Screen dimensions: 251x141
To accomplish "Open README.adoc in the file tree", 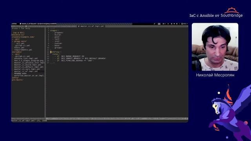I will point(20,74).
